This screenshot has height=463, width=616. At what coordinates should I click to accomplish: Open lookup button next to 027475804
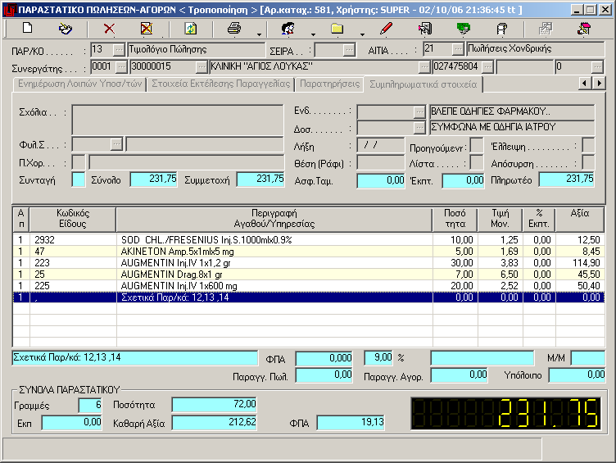[487, 67]
